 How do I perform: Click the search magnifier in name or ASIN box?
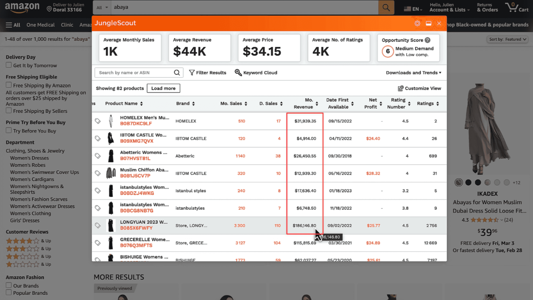point(177,72)
